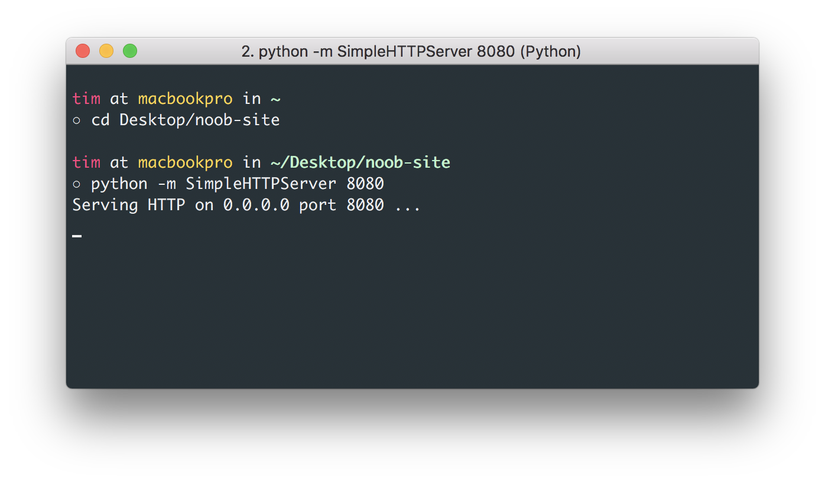Zoom the window with the green button
The height and width of the screenshot is (483, 825).
pos(130,51)
